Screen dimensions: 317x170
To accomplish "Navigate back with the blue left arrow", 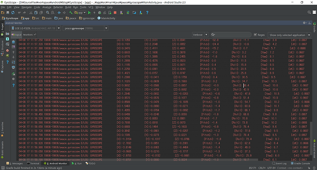I will (59, 12).
